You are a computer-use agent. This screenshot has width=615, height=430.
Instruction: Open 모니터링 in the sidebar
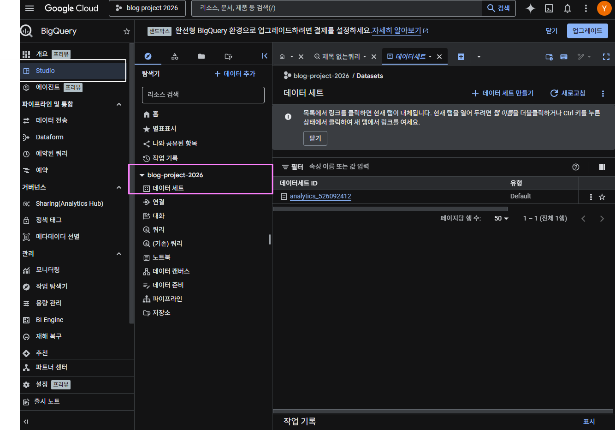pos(48,270)
